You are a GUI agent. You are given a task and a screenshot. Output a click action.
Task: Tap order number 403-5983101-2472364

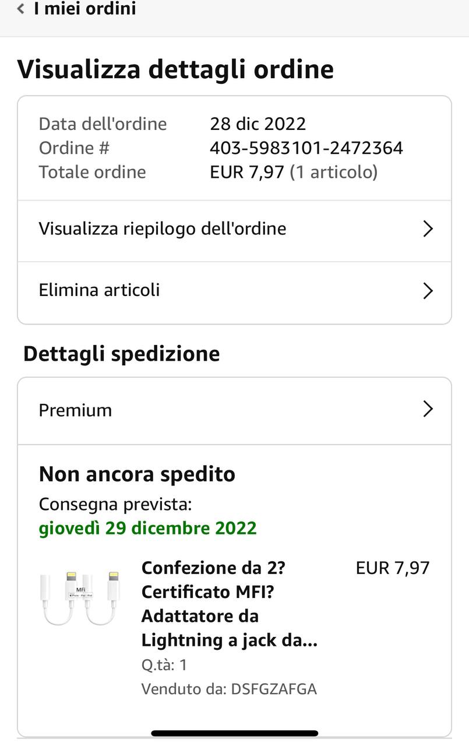click(306, 148)
